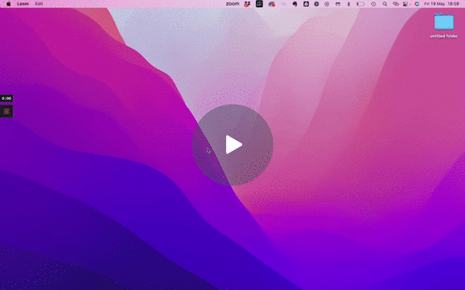The width and height of the screenshot is (465, 290).
Task: Play the video with the center play button
Action: (x=232, y=145)
